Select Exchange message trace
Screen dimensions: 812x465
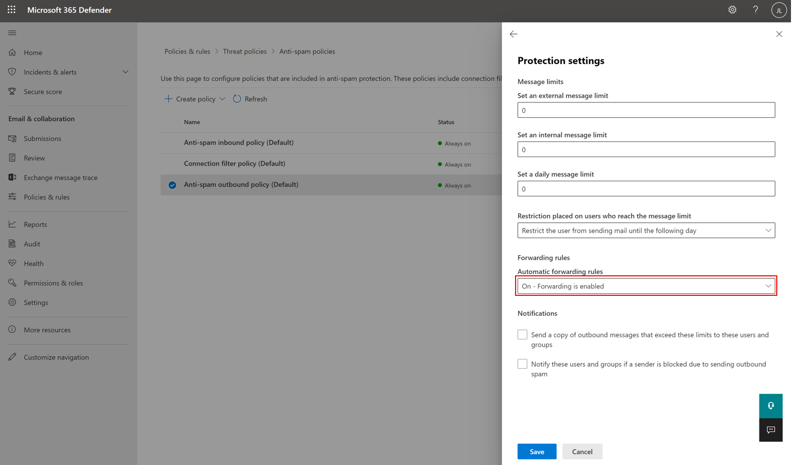click(61, 177)
